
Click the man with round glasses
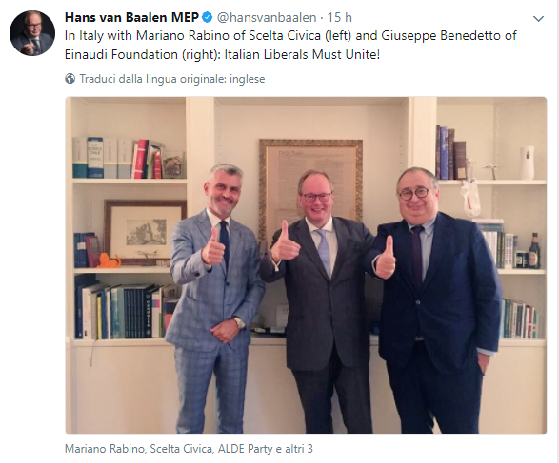(433, 300)
